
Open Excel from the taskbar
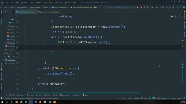click(x=50, y=102)
